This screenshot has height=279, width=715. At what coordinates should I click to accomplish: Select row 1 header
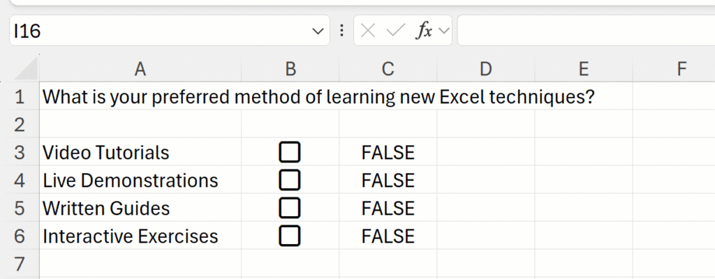pyautogui.click(x=19, y=97)
